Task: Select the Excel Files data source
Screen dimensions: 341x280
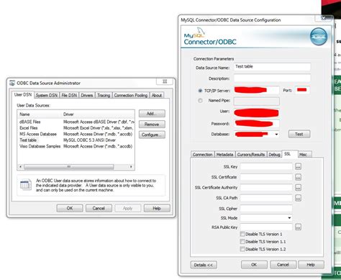Action: pyautogui.click(x=76, y=128)
